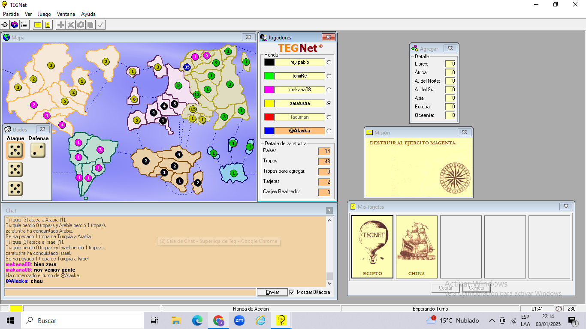Open the Juego menu

point(44,14)
